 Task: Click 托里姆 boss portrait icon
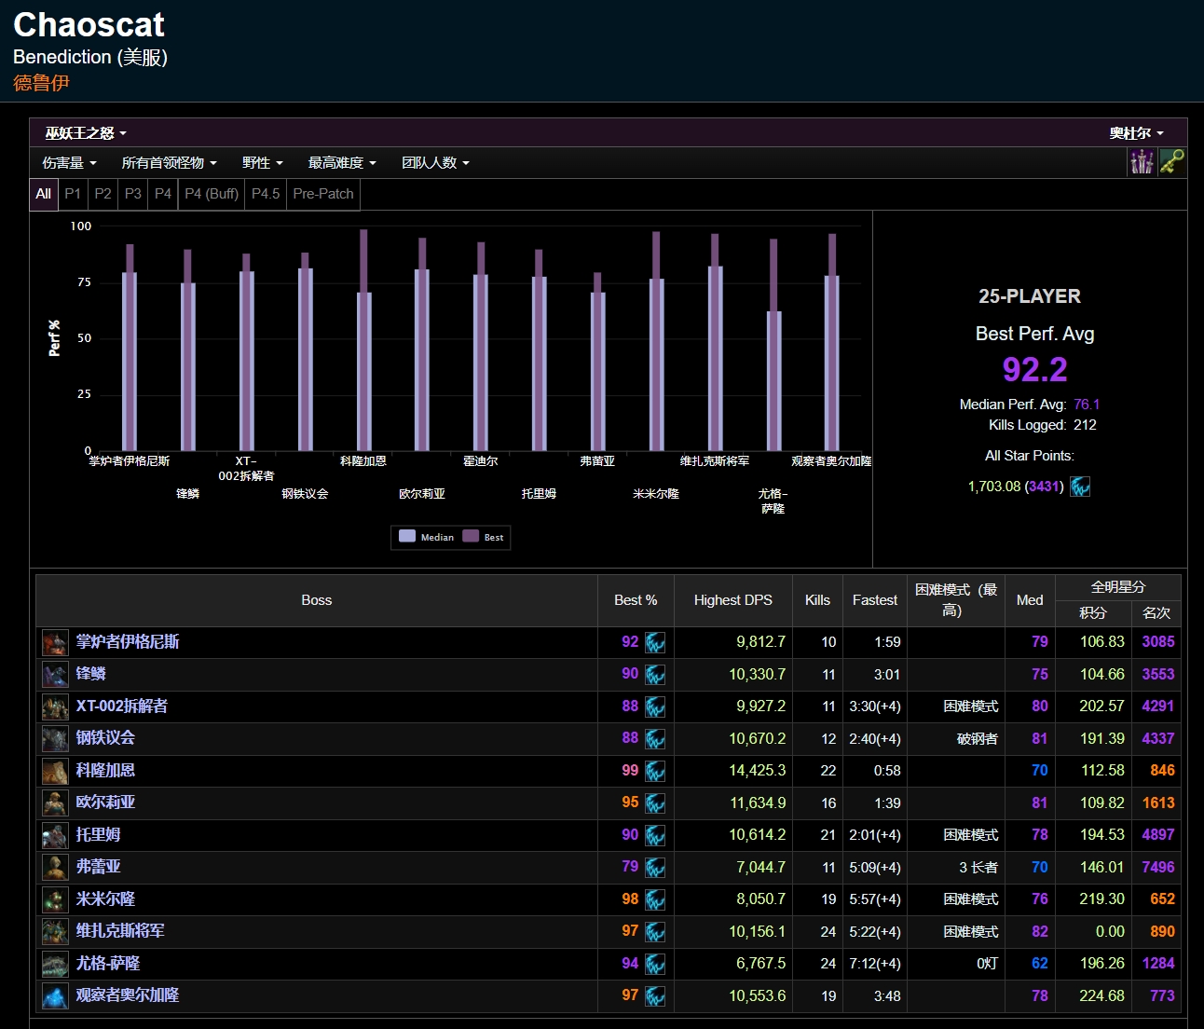click(x=55, y=835)
